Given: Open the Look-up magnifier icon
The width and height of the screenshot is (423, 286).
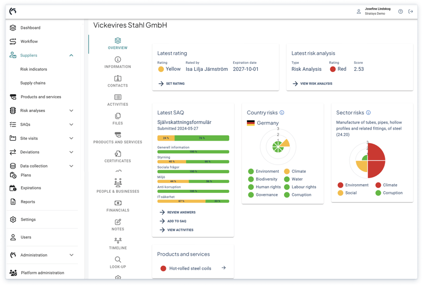Looking at the screenshot, I should point(118,260).
